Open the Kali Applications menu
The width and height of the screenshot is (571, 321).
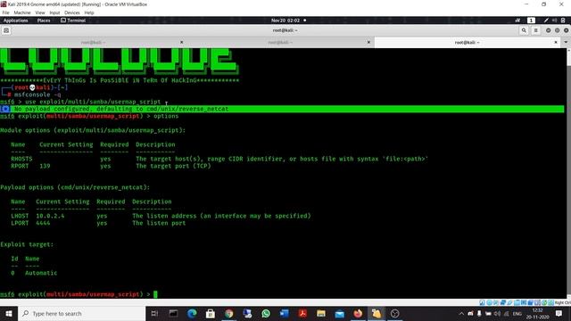tap(15, 21)
